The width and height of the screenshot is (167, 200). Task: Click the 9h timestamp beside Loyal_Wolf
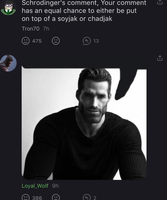coord(55,186)
